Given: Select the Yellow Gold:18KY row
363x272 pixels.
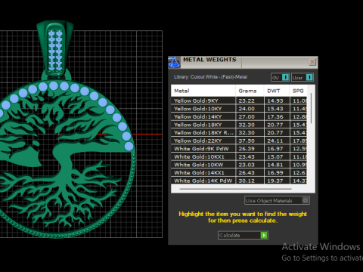Looking at the screenshot, I should (239, 125).
